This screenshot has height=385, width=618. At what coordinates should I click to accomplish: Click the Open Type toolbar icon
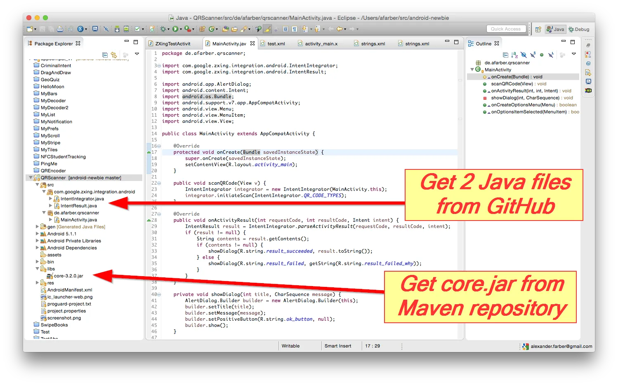click(226, 29)
